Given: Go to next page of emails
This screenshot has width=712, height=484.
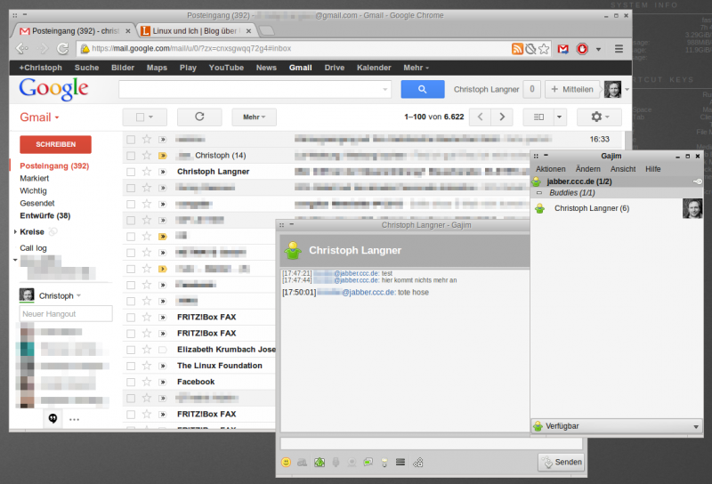Looking at the screenshot, I should click(502, 117).
